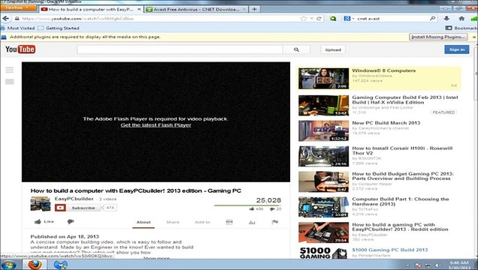The height and width of the screenshot is (270, 478).
Task: Open the Thunderbird mail icon in taskbar
Action: pyautogui.click(x=60, y=265)
